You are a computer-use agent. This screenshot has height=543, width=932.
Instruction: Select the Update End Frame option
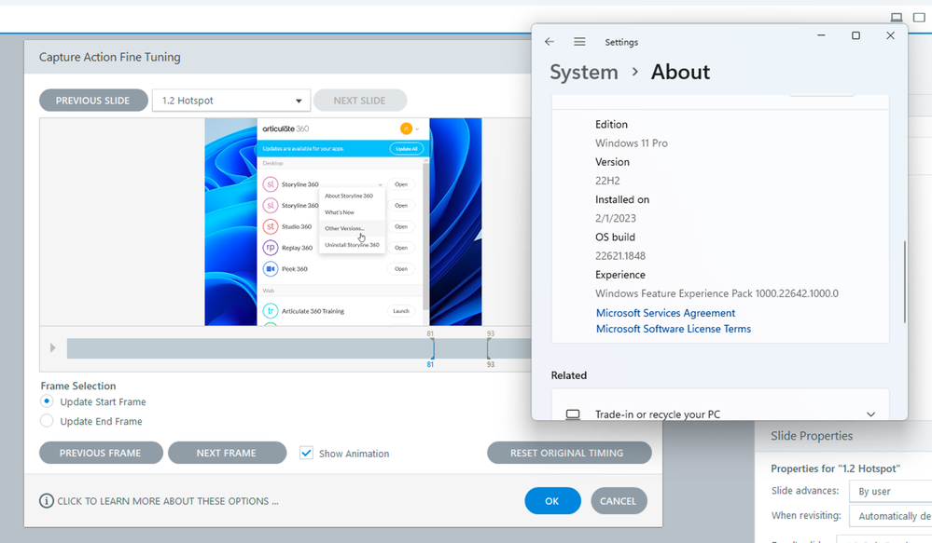pyautogui.click(x=47, y=421)
